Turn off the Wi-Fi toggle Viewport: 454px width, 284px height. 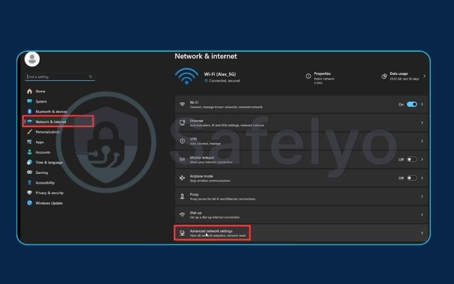click(x=411, y=105)
